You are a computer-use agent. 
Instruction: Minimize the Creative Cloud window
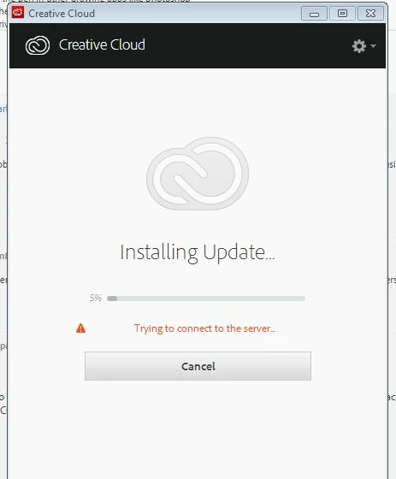coord(314,14)
